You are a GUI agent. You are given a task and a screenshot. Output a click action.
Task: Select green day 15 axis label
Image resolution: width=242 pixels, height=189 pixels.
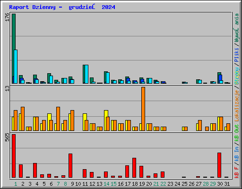tap(113, 184)
